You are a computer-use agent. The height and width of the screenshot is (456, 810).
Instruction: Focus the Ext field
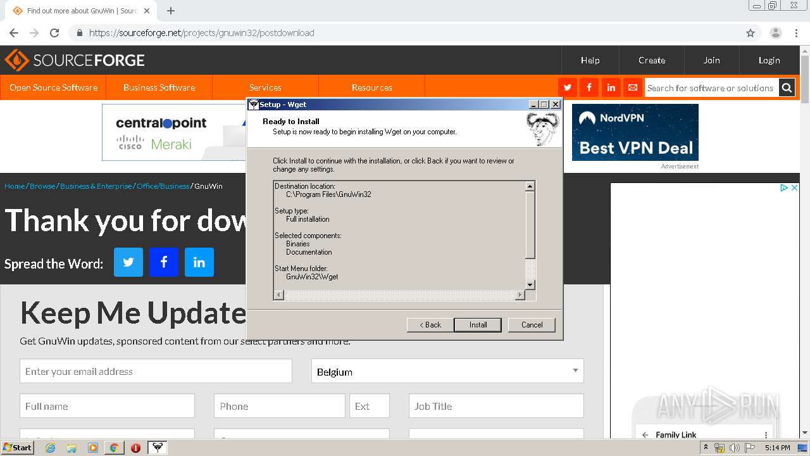[x=370, y=406]
